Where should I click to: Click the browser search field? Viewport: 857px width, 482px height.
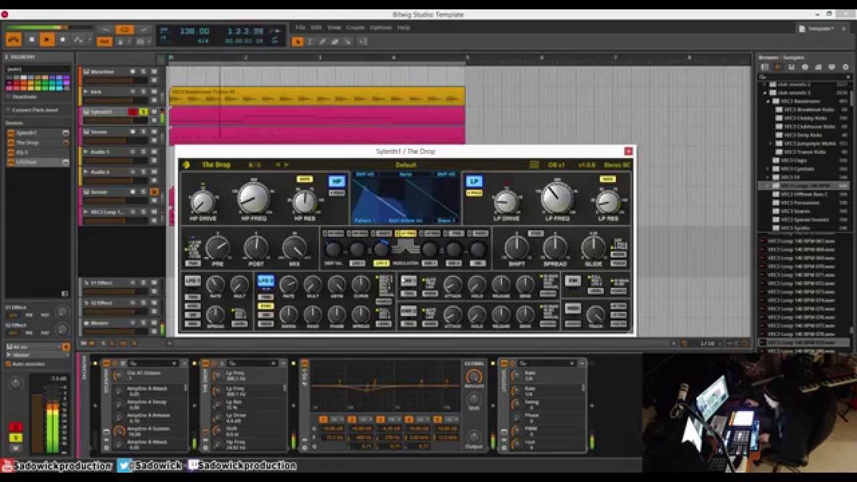pyautogui.click(x=803, y=76)
